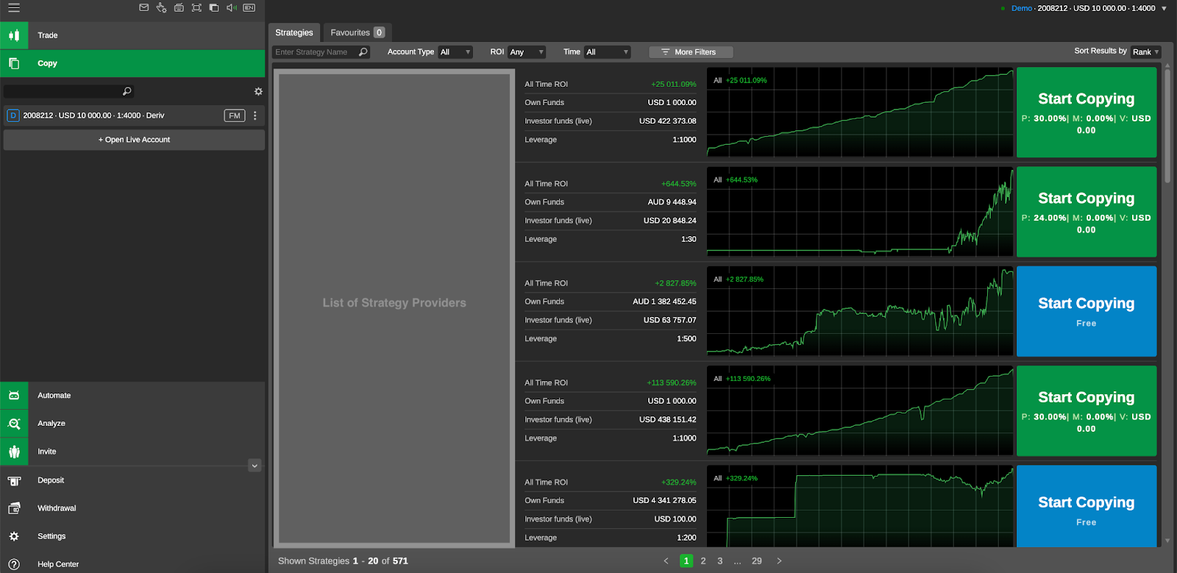Click the Deposit icon in sidebar
Screen dimensions: 1177x573
pos(14,480)
